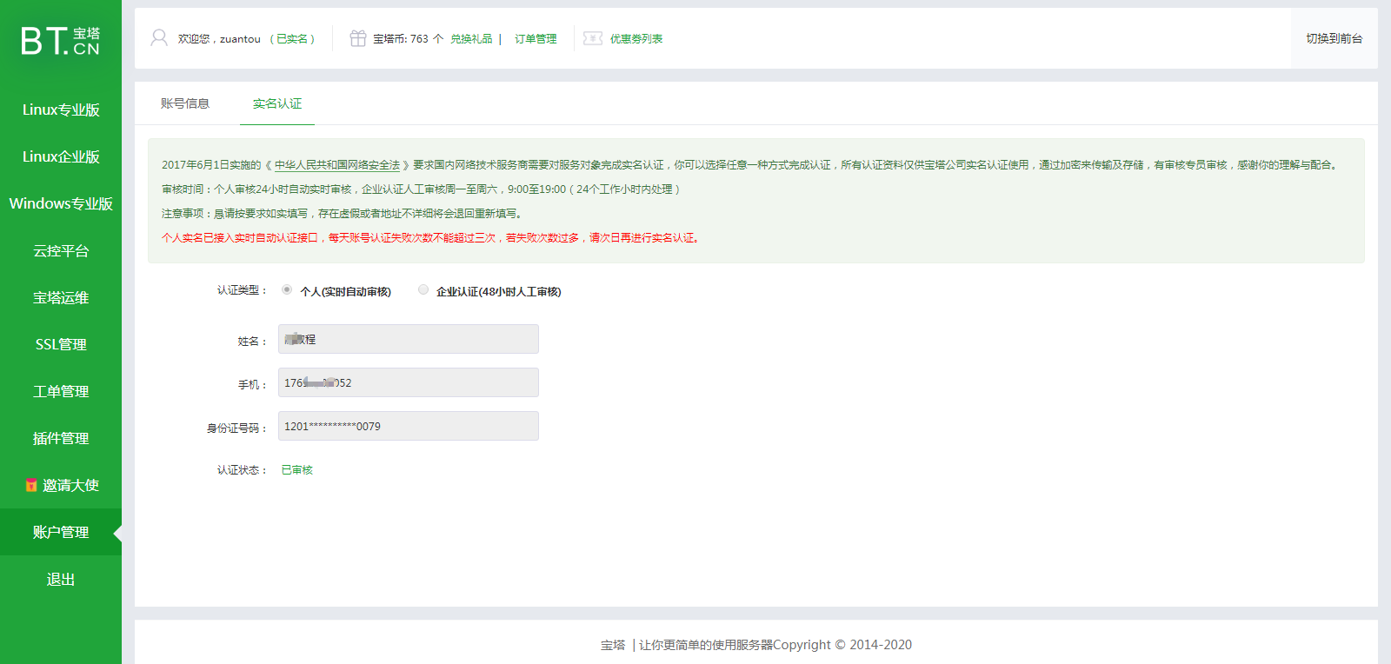The width and height of the screenshot is (1391, 664).
Task: Switch to 账号信息 tab
Action: point(185,103)
